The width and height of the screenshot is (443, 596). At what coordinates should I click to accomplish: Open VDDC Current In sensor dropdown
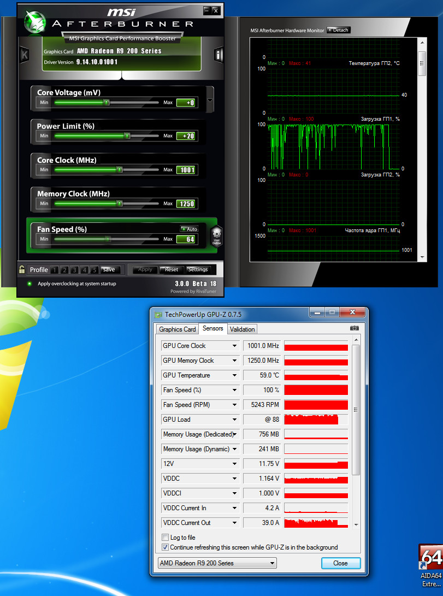[234, 508]
